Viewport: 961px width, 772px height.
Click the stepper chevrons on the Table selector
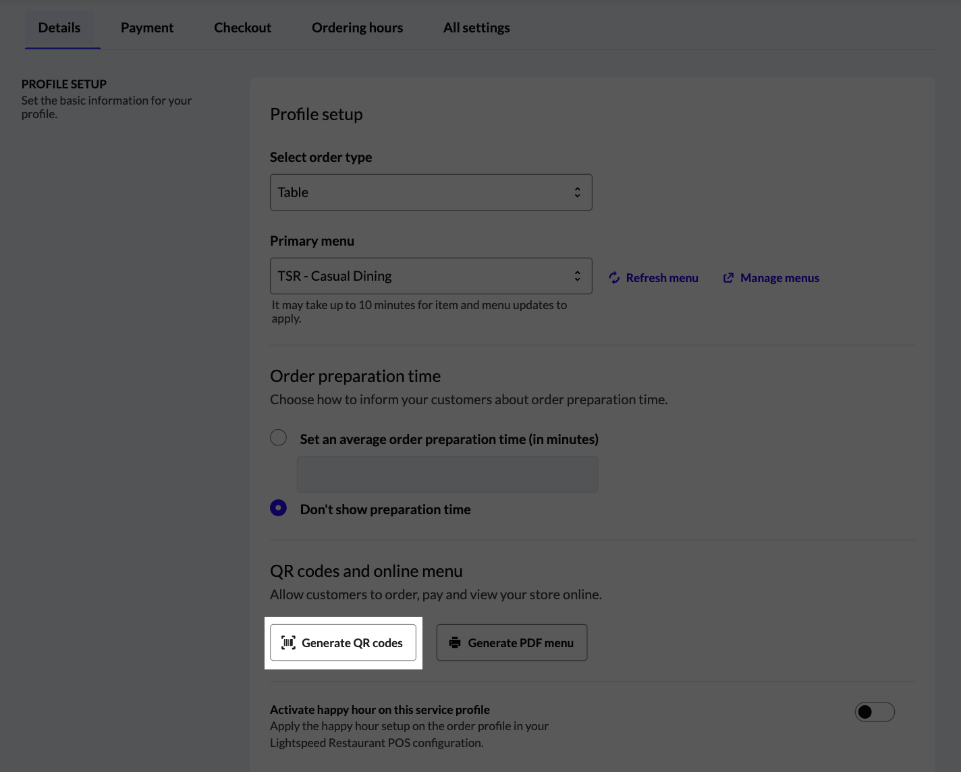point(578,192)
